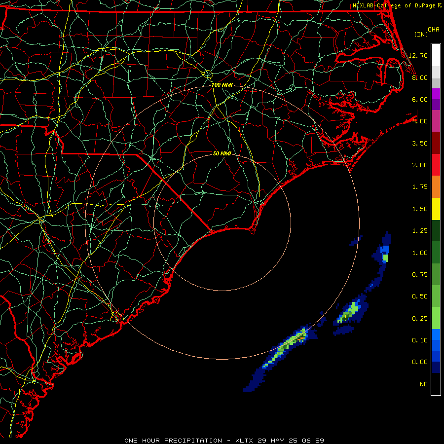Click the 0.00 scale value
Image resolution: width=444 pixels, height=444 pixels.
click(x=420, y=362)
